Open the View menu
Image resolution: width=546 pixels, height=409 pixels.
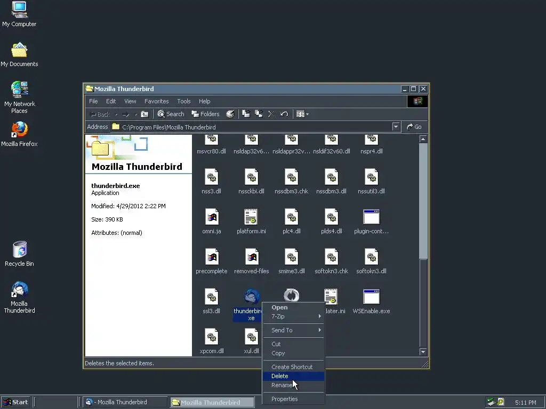point(130,101)
